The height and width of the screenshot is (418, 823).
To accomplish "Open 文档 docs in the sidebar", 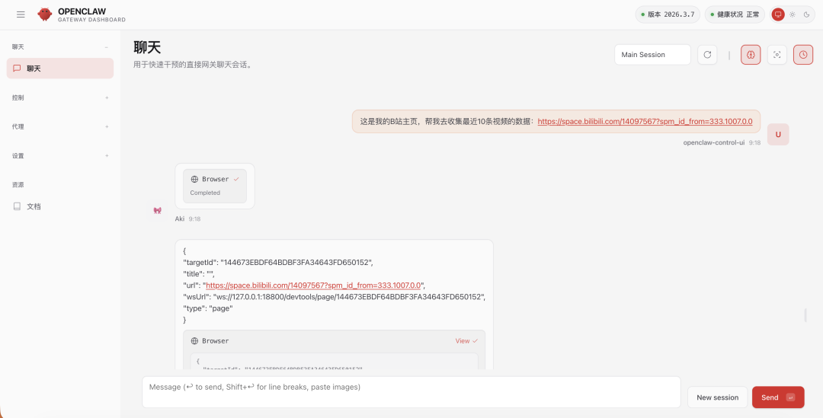I will point(60,206).
